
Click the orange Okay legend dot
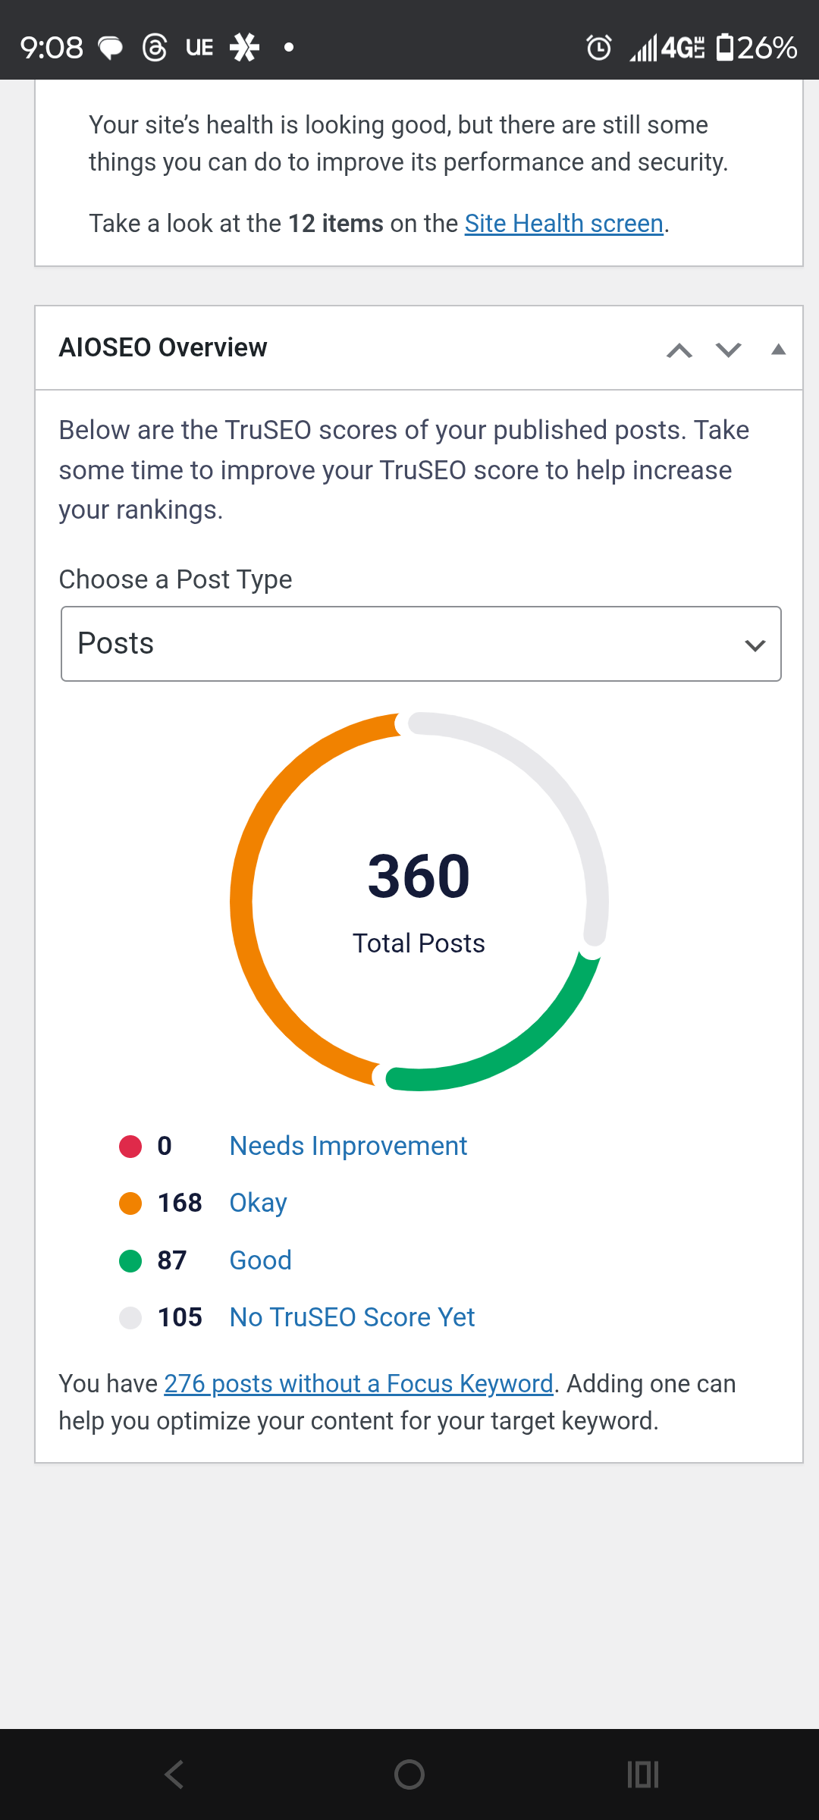130,1203
